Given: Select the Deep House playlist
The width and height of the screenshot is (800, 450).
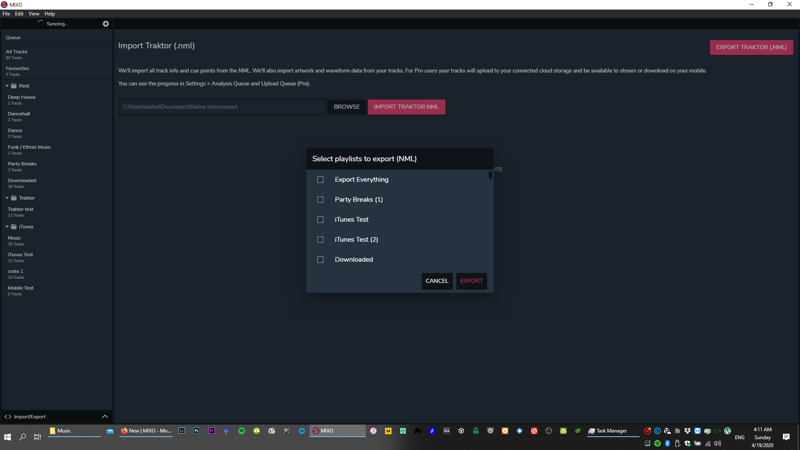Looking at the screenshot, I should 57,100.
